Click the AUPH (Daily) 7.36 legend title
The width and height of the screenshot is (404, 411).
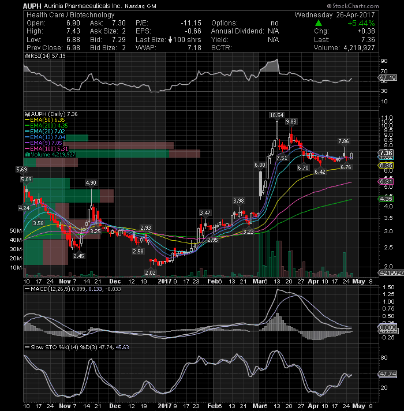[54, 114]
